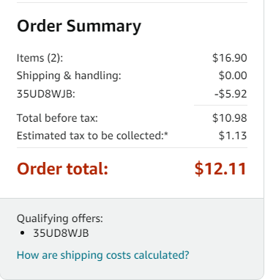This screenshot has width=265, height=280.
Task: Click the $16.90 items price
Action: (230, 58)
